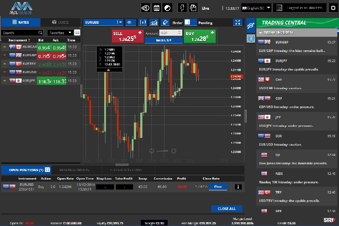Viewport: 339px width, 226px height.
Task: Open the currency converter icon in top bar
Action: pos(145,8)
